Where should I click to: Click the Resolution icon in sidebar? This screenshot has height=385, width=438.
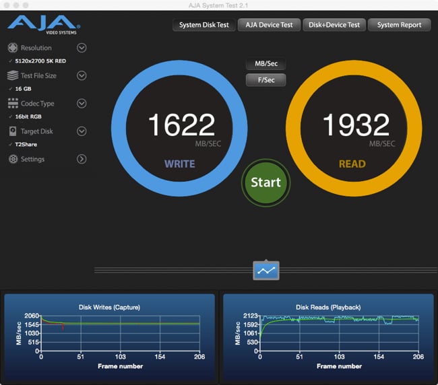[13, 48]
